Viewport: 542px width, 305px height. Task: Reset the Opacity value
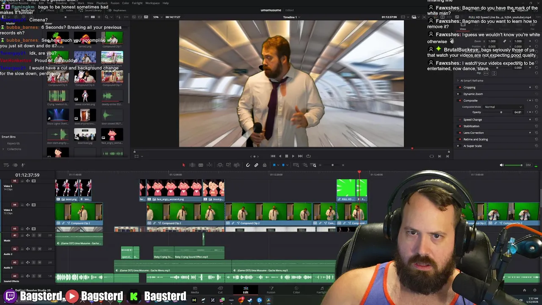[x=536, y=112]
